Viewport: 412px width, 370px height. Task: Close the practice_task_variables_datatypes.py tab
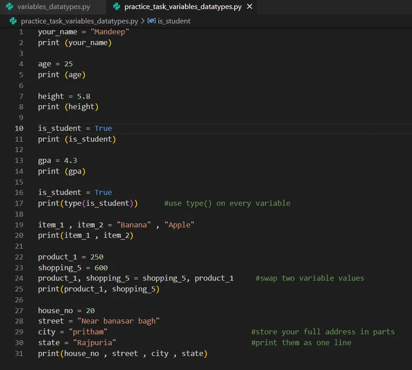(x=250, y=7)
